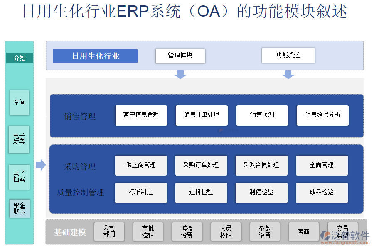The image size is (374, 249).
Task: Open 客户信息管理 module
Action: [141, 115]
